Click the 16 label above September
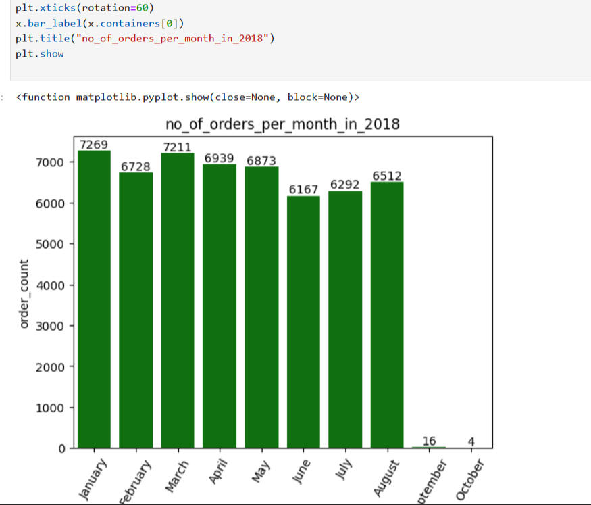This screenshot has height=505, width=591. (429, 441)
